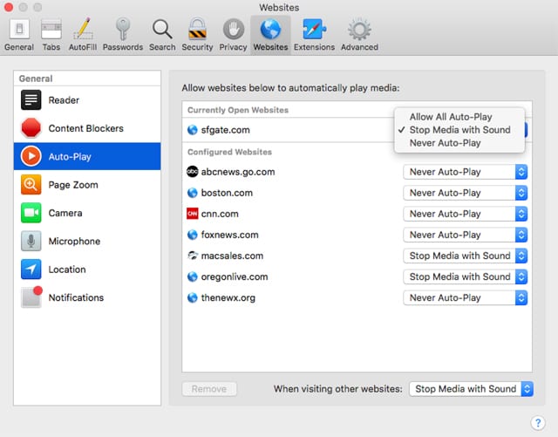The height and width of the screenshot is (437, 558).
Task: Open the AutoFill preferences icon
Action: (x=83, y=33)
